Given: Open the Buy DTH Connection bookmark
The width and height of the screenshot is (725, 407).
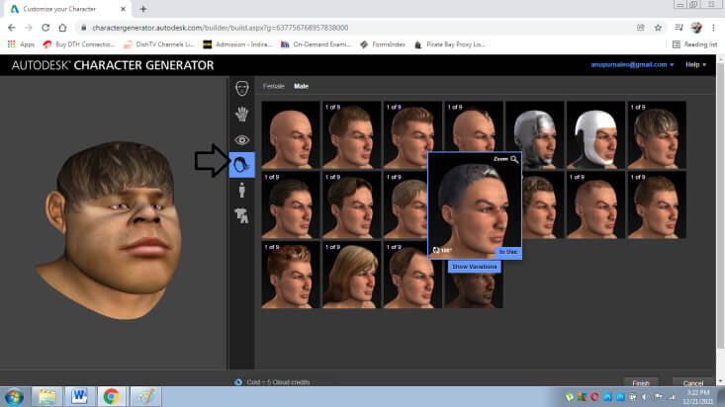Looking at the screenshot, I should point(78,44).
